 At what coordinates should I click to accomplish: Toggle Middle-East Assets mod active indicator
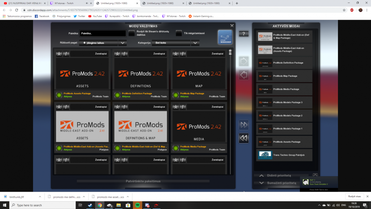click(59, 148)
